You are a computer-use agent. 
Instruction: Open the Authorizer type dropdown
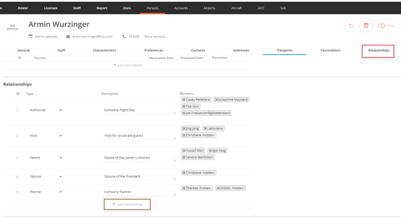(61, 110)
